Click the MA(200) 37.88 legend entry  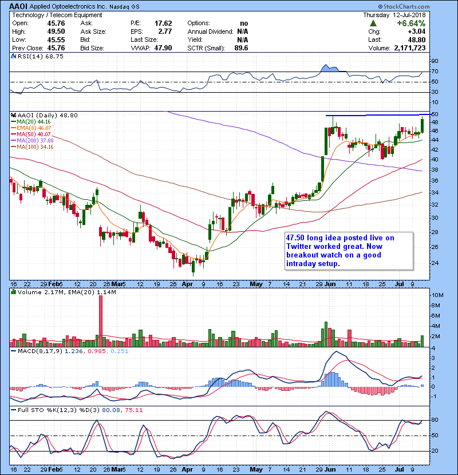point(32,141)
